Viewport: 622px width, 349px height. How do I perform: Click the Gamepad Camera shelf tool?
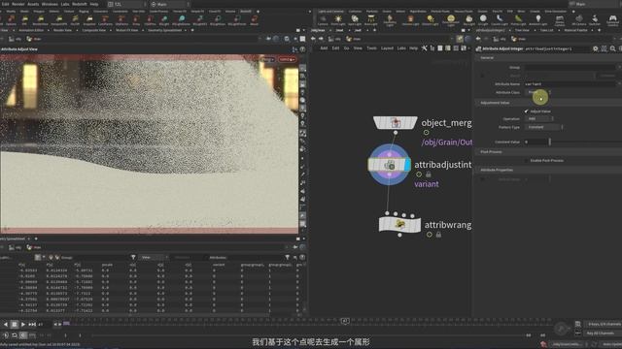coord(612,20)
